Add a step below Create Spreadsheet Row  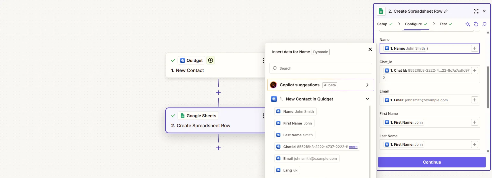pyautogui.click(x=218, y=148)
